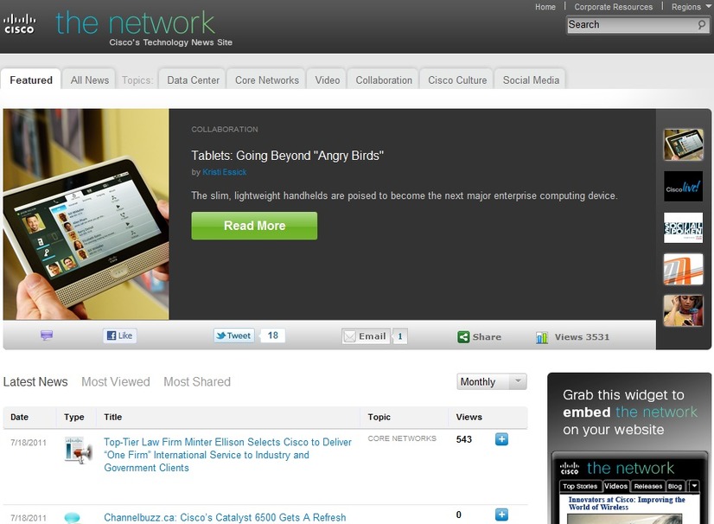Image resolution: width=714 pixels, height=524 pixels.
Task: Click the featured tablet photo
Action: pyautogui.click(x=86, y=214)
